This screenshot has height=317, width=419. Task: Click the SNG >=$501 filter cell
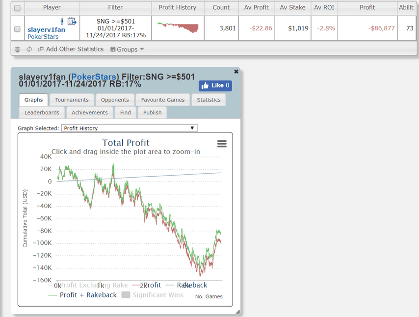coord(116,28)
